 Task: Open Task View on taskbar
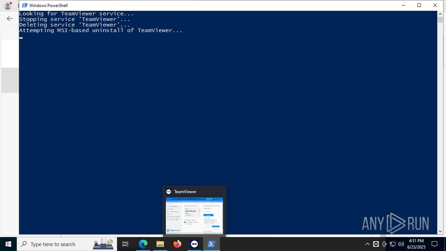(125, 244)
